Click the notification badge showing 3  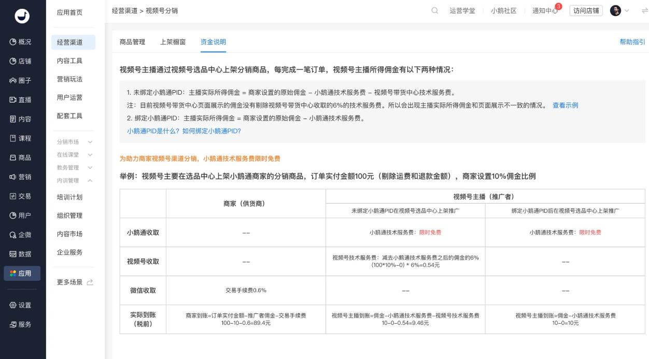click(x=558, y=7)
